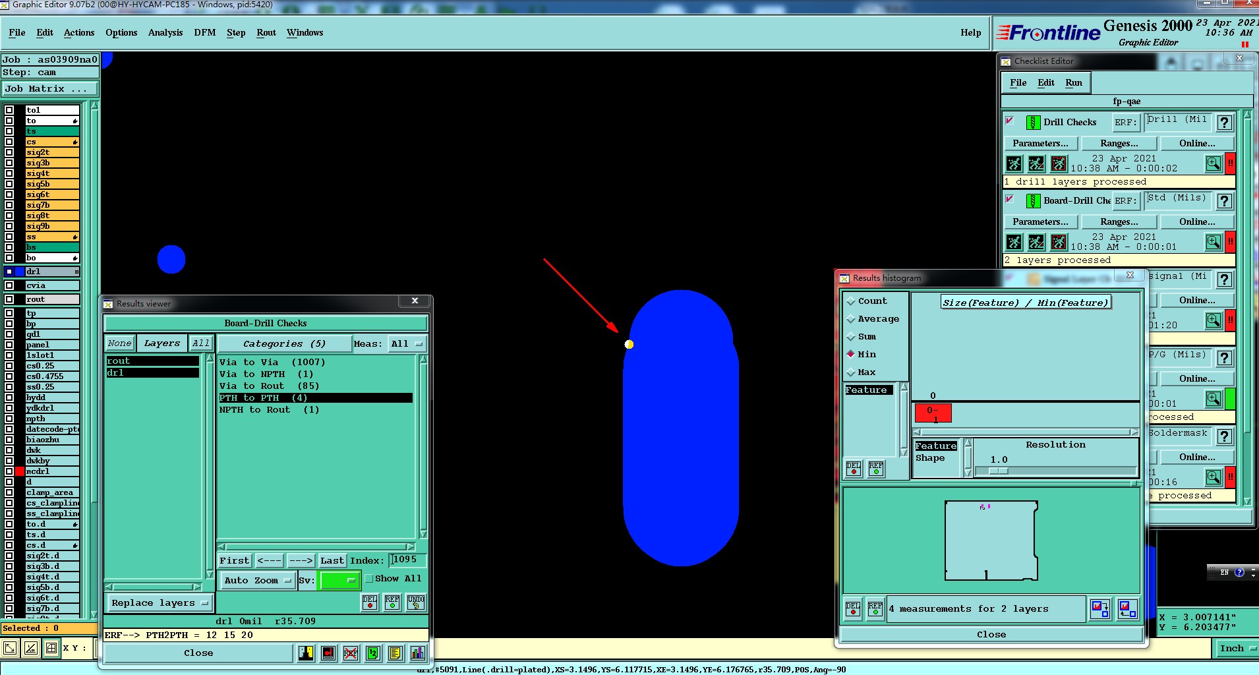Select the Average radio option
This screenshot has width=1259, height=675.
point(851,319)
